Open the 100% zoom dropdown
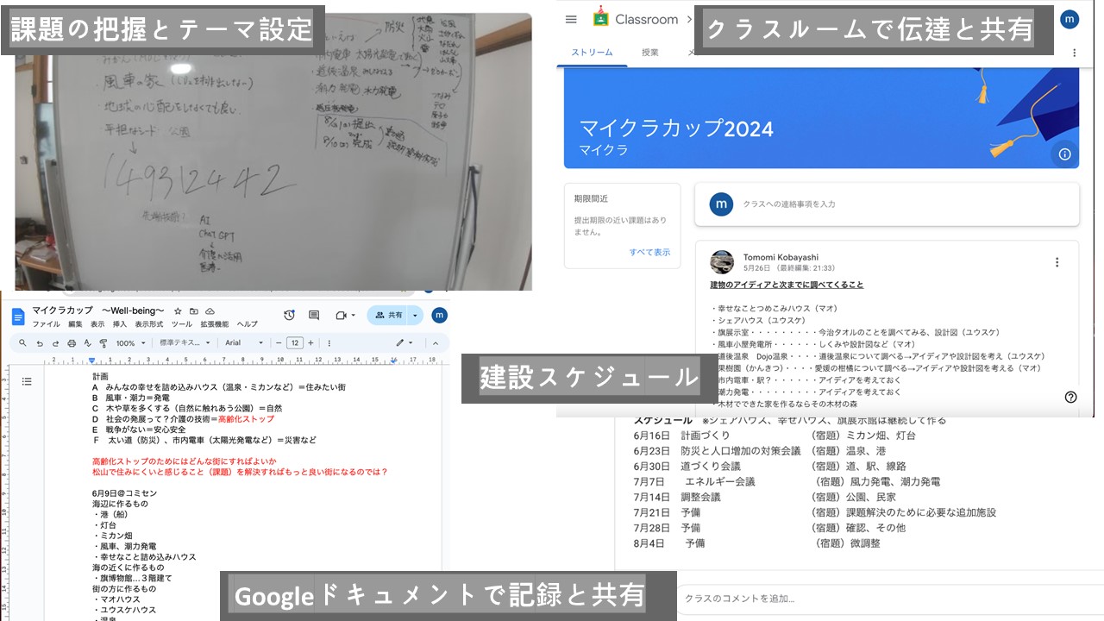 point(130,343)
